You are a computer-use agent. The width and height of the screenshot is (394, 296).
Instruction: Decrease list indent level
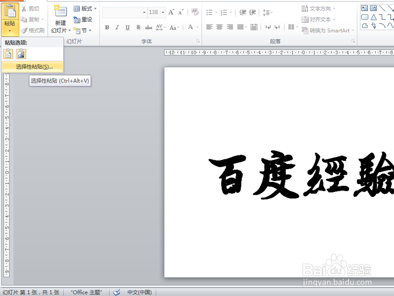[x=242, y=12]
